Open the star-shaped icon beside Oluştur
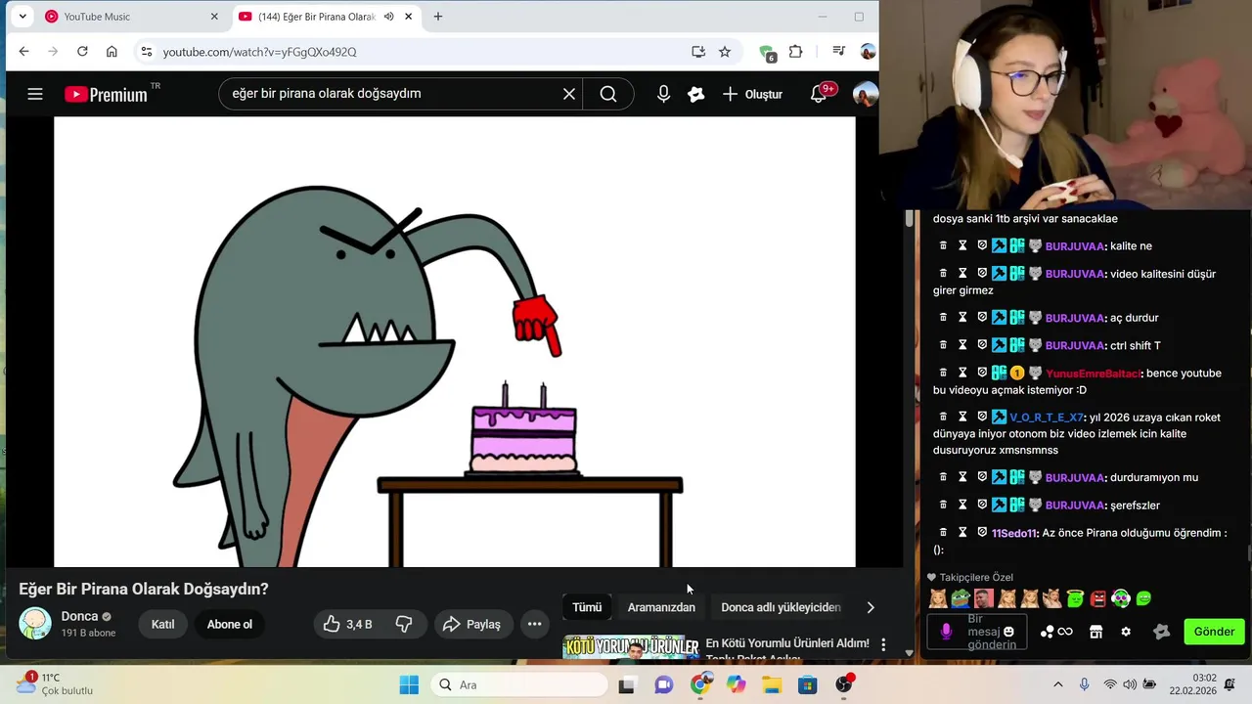 [x=696, y=94]
